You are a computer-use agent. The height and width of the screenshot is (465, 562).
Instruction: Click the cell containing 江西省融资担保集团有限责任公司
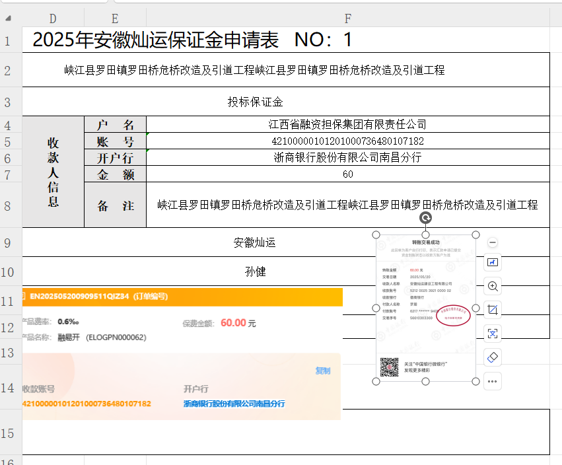pyautogui.click(x=347, y=124)
